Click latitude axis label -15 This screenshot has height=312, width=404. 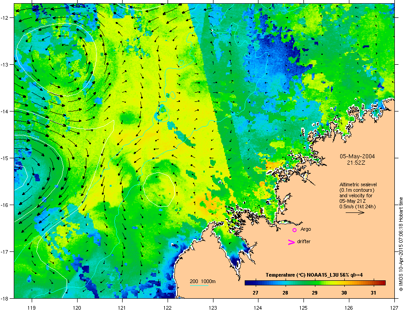point(5,158)
